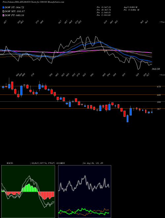Click the magenta DOW PT legend swatch

(x=3, y=15)
